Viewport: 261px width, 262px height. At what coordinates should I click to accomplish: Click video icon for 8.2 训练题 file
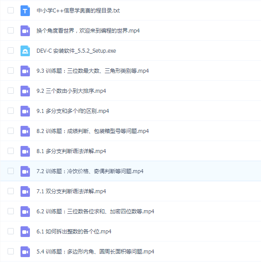tap(25, 131)
